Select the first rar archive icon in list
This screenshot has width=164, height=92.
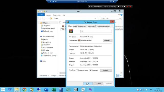tap(63, 26)
